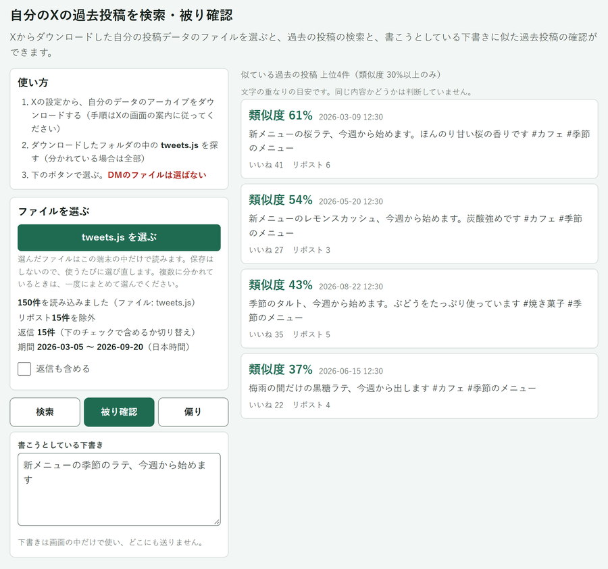Click the post text about 黒糖ラテ
The image size is (608, 569).
392,389
